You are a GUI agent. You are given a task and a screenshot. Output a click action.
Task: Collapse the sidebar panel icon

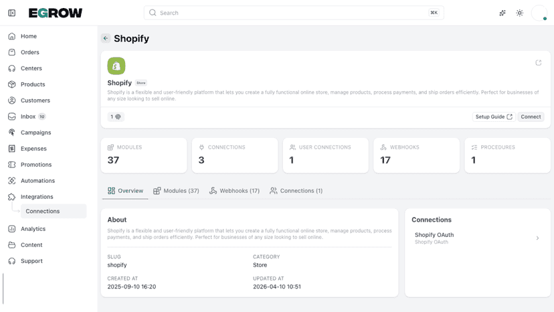[11, 13]
